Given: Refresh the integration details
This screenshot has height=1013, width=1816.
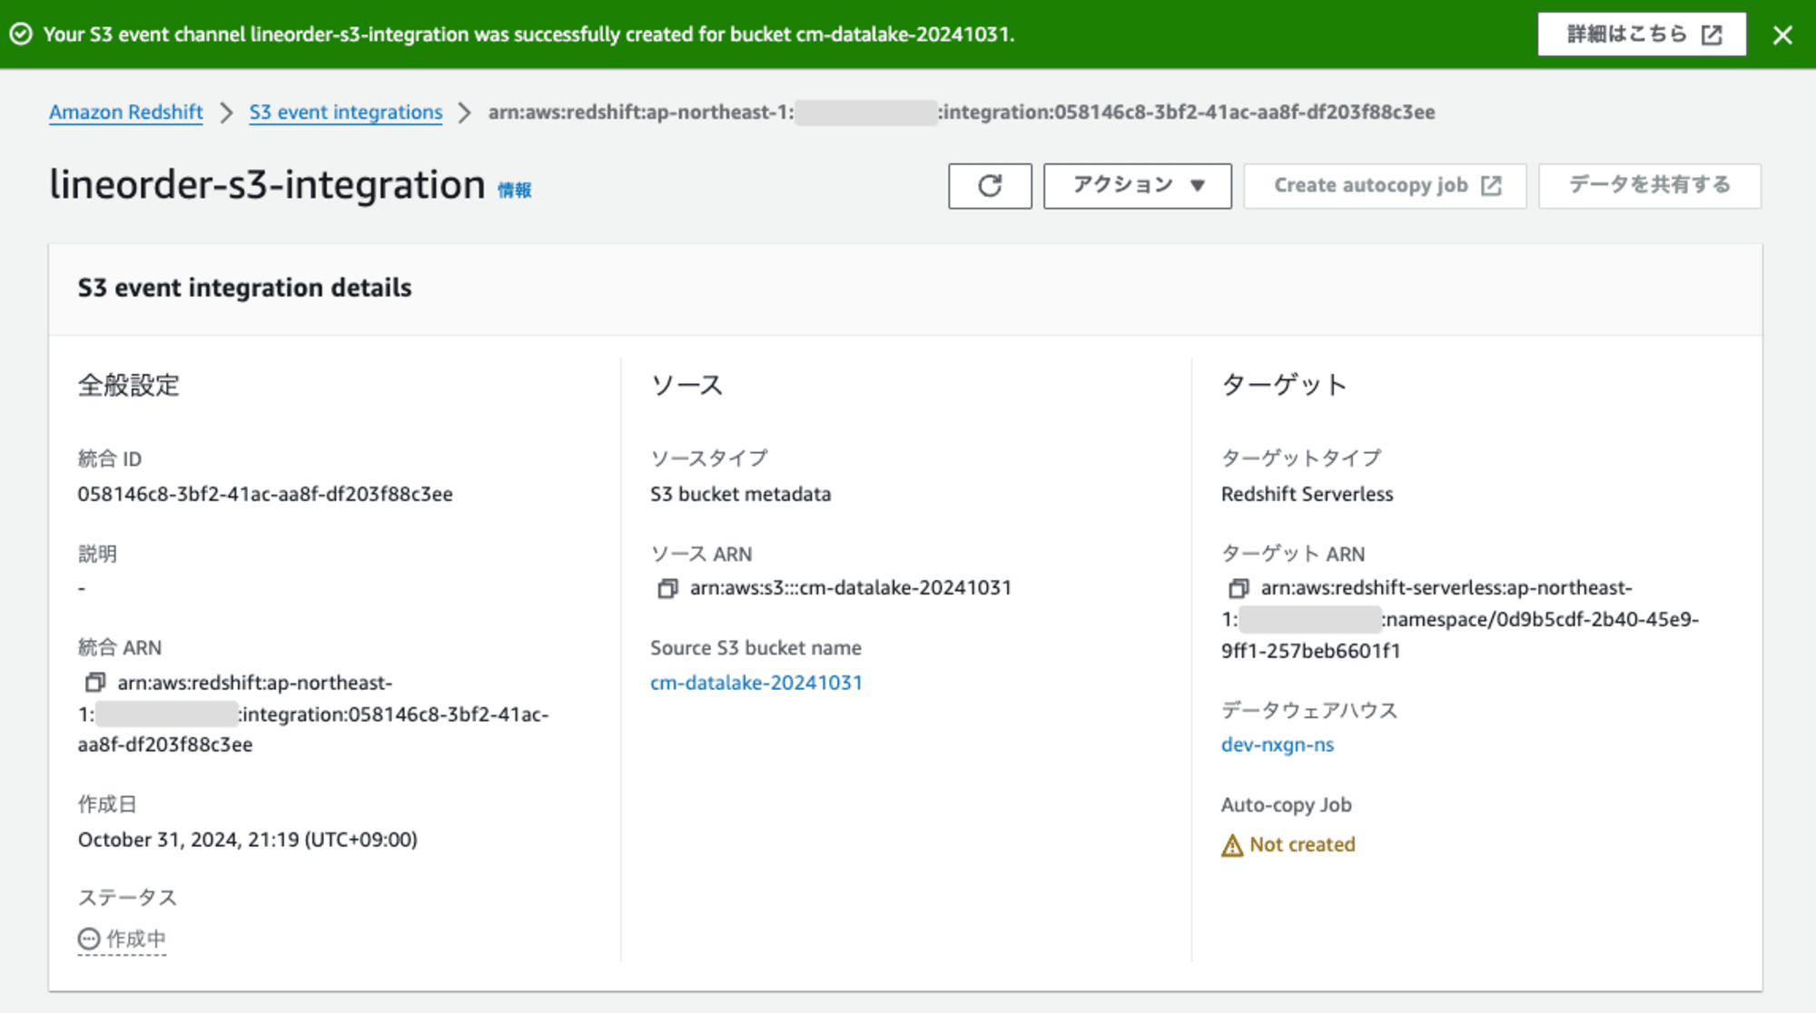Looking at the screenshot, I should coord(990,186).
